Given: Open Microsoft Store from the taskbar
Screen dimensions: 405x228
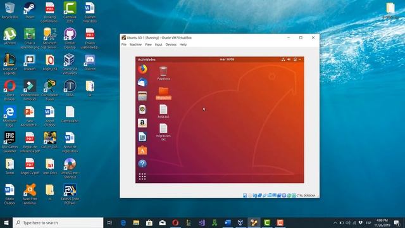Looking at the screenshot, I should tap(149, 222).
